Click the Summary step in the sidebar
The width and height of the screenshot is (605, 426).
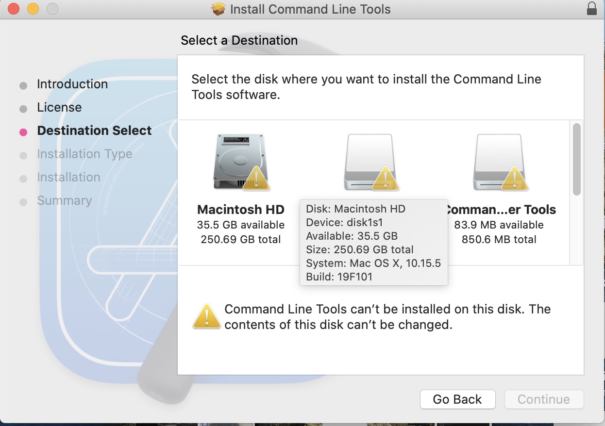pyautogui.click(x=64, y=201)
